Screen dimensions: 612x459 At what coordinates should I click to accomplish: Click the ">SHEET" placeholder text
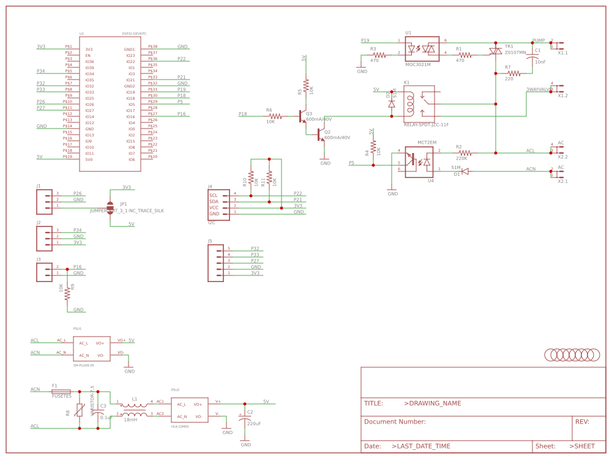coord(582,446)
